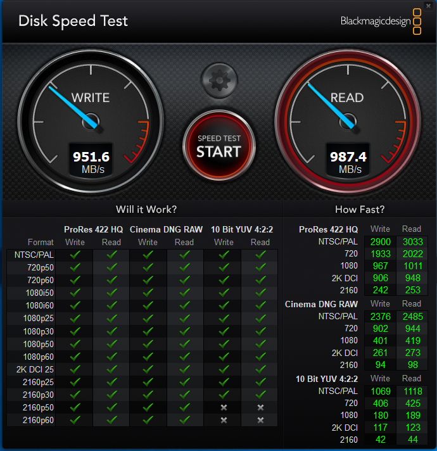Click the 987.4 MB/s read speed readout
This screenshot has height=451, width=437.
click(348, 162)
